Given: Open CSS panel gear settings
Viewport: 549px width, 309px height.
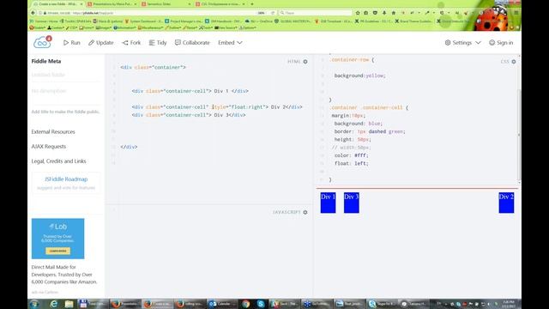Looking at the screenshot, I should point(514,62).
